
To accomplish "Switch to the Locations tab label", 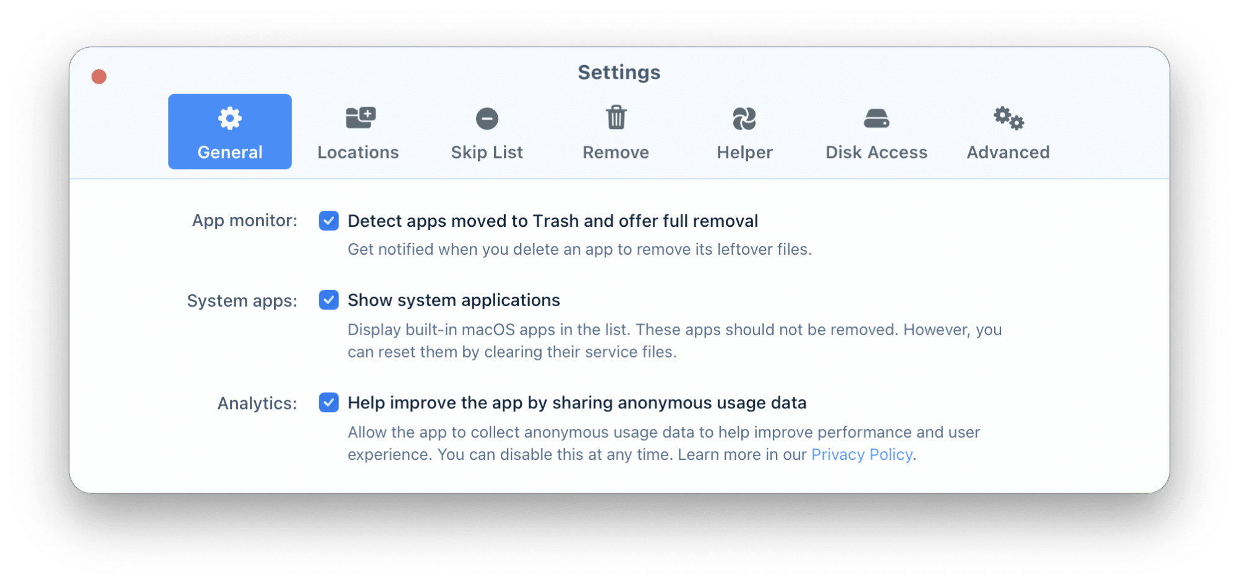I will click(358, 152).
